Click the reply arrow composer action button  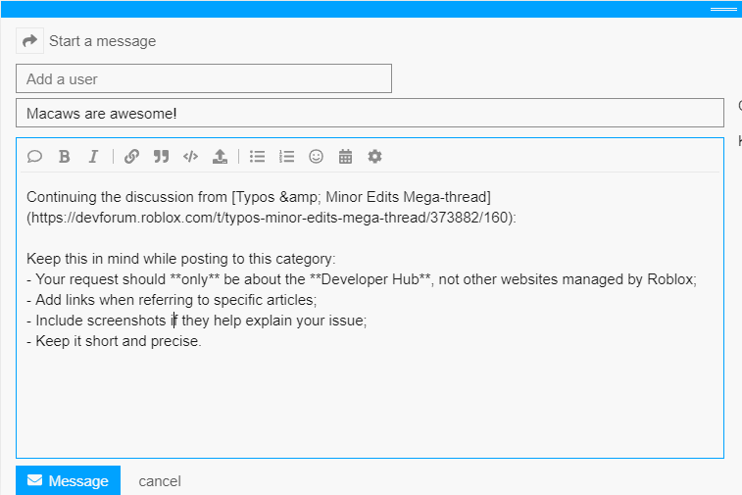[29, 41]
